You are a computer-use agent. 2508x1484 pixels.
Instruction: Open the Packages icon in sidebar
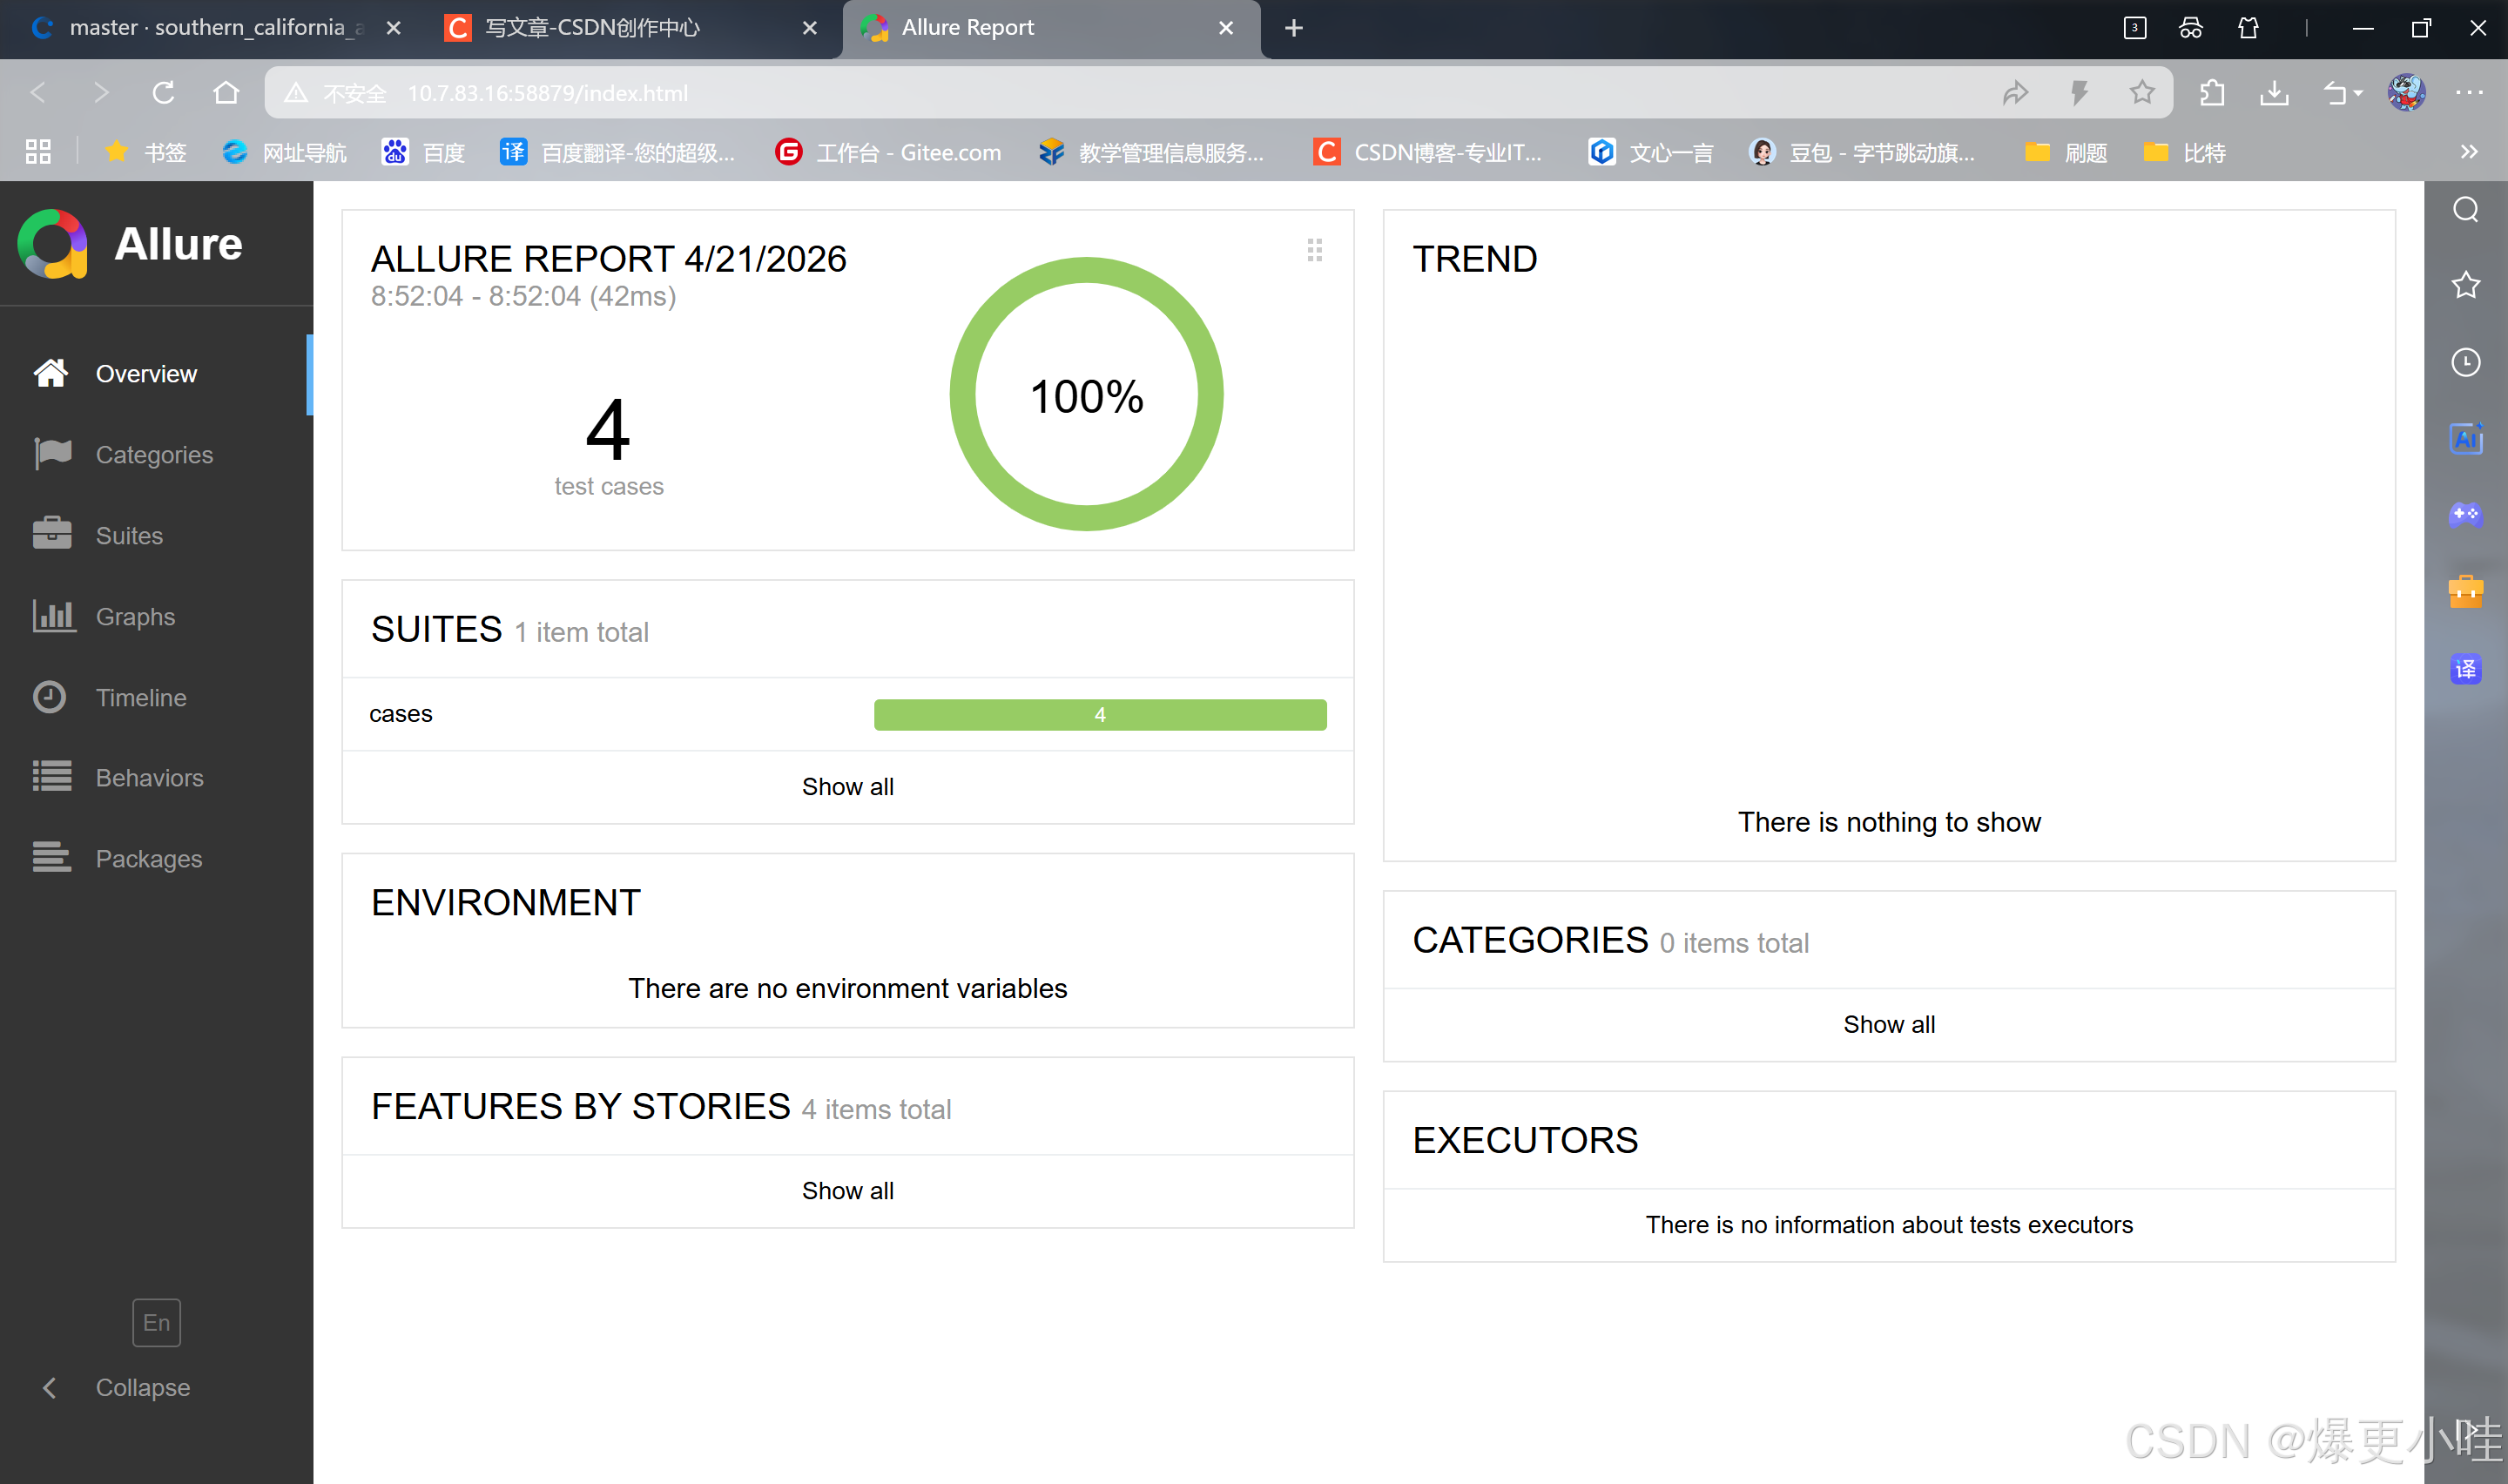click(x=52, y=858)
